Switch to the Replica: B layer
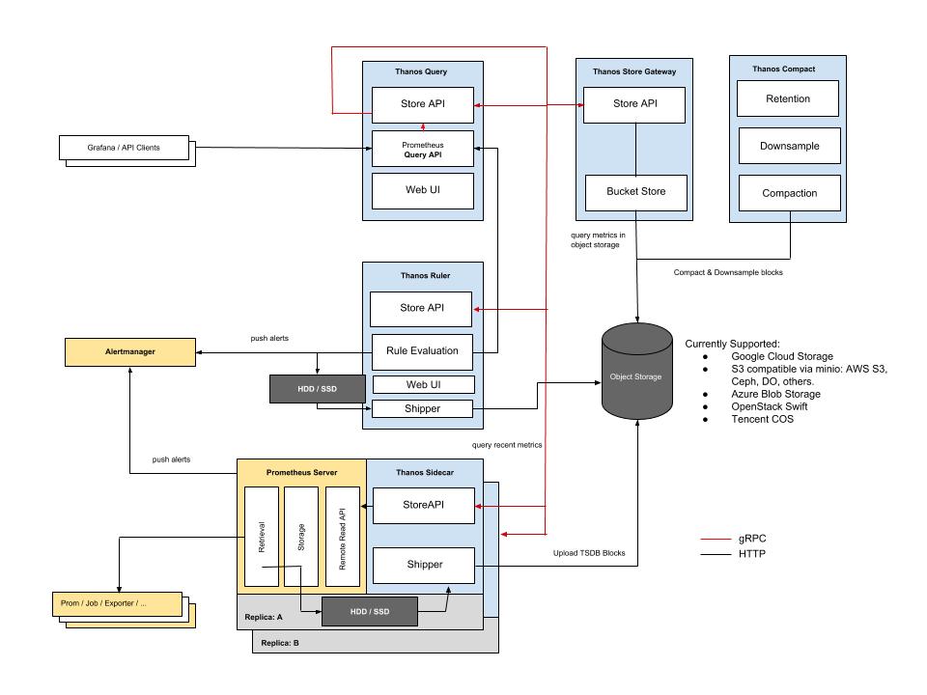The width and height of the screenshot is (927, 695). click(x=279, y=641)
